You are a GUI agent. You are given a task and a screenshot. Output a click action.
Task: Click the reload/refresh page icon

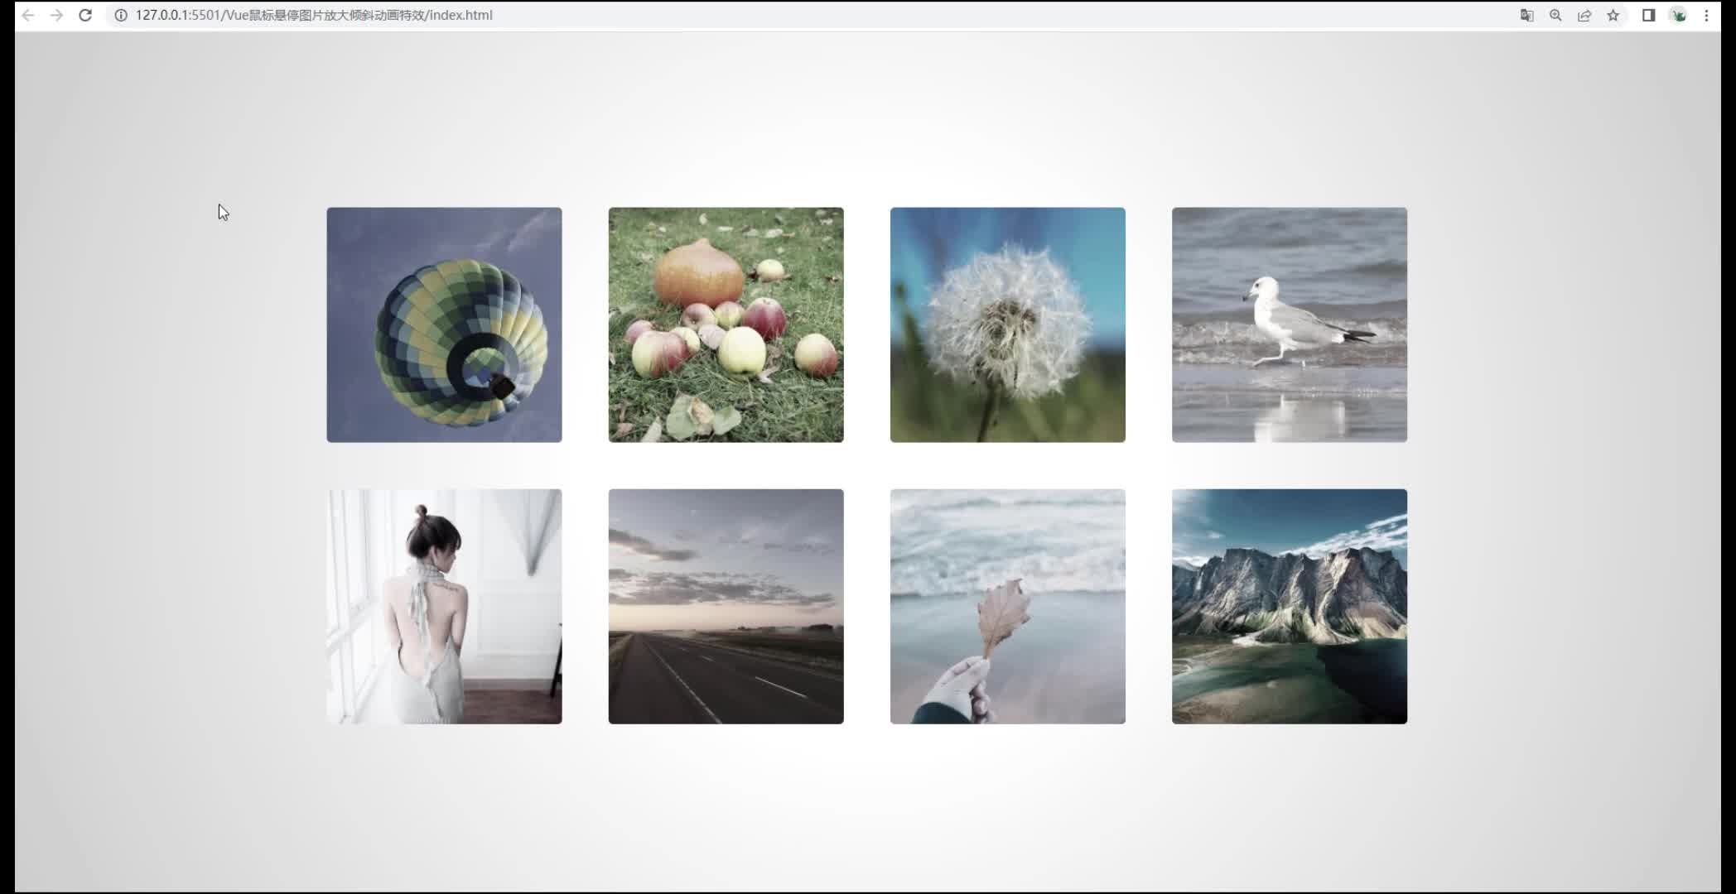tap(85, 15)
